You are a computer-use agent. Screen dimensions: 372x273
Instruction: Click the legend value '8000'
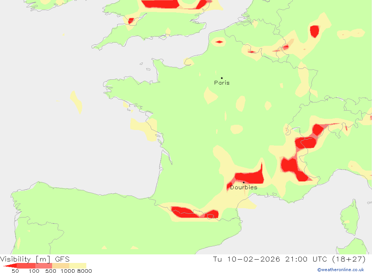coord(84,271)
